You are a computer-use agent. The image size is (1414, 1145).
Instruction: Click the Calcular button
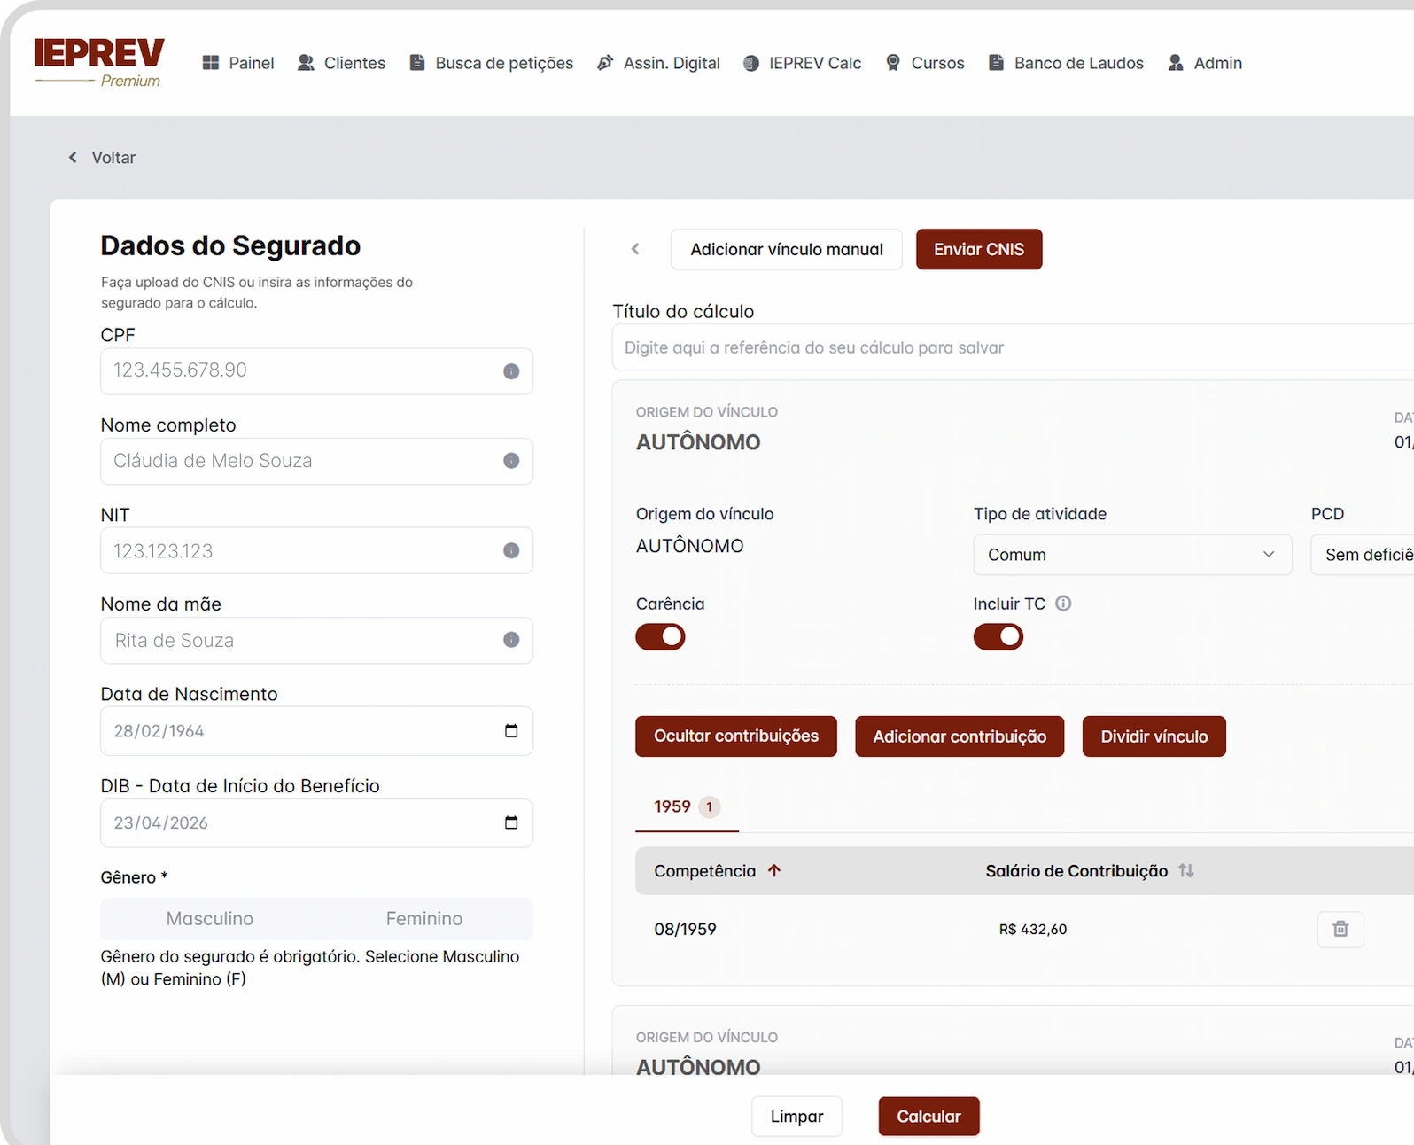(928, 1117)
